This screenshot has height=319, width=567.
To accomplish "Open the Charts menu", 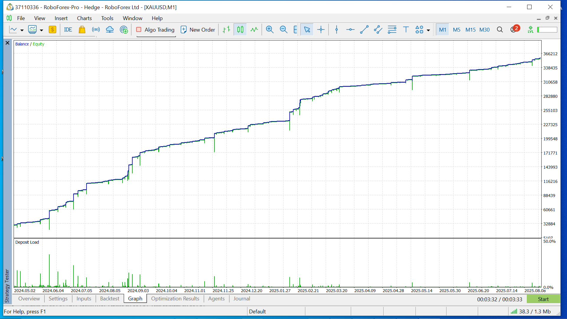I will pos(84,18).
